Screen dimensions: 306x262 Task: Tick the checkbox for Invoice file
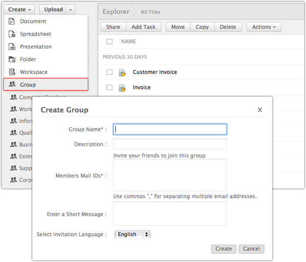(110, 87)
